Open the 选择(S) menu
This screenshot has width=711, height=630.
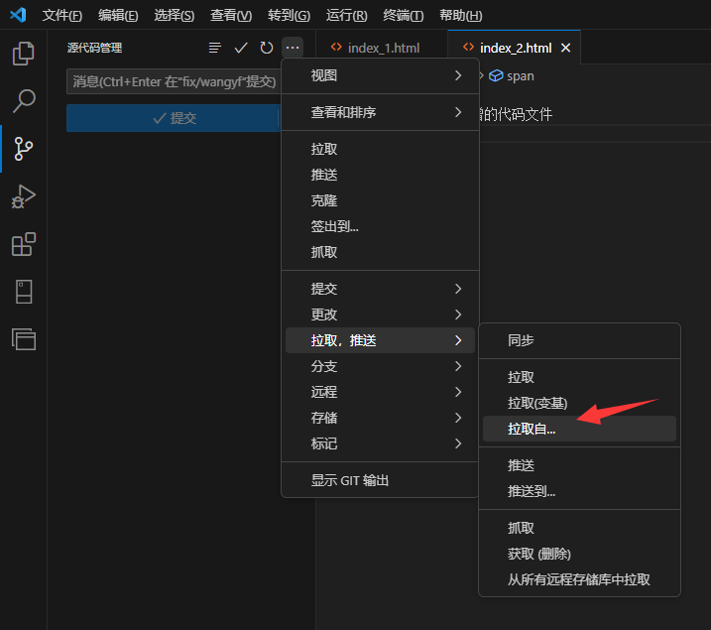click(175, 16)
